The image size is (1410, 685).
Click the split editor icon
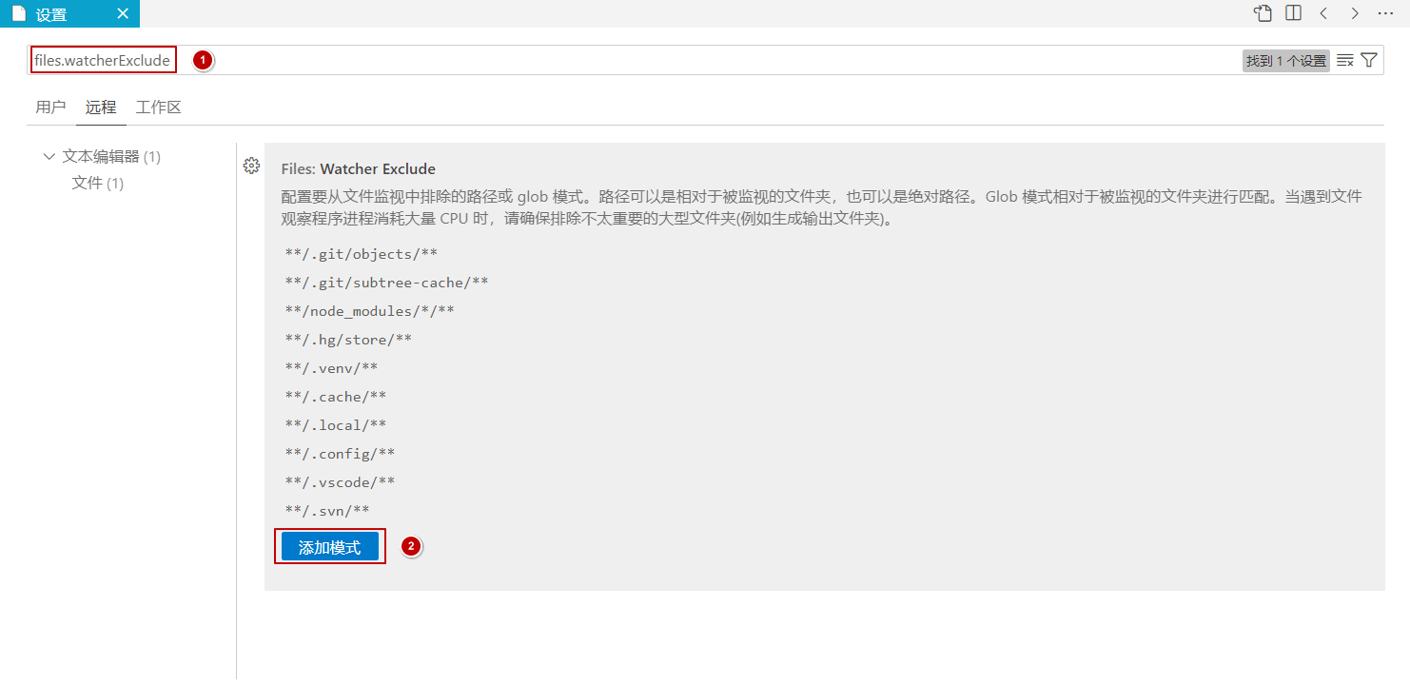[1293, 13]
